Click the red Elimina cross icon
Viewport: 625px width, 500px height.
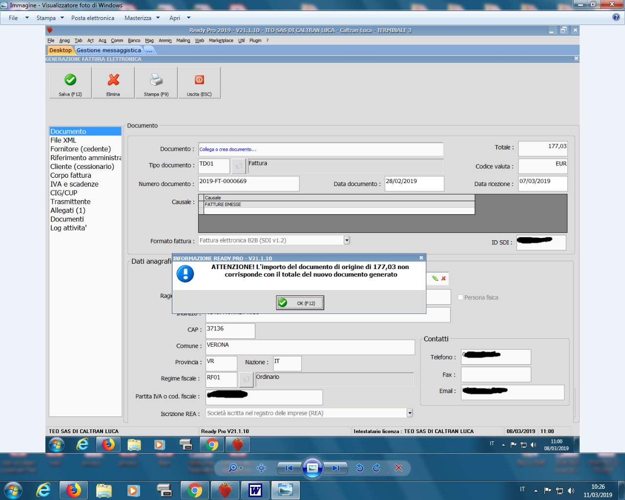113,80
